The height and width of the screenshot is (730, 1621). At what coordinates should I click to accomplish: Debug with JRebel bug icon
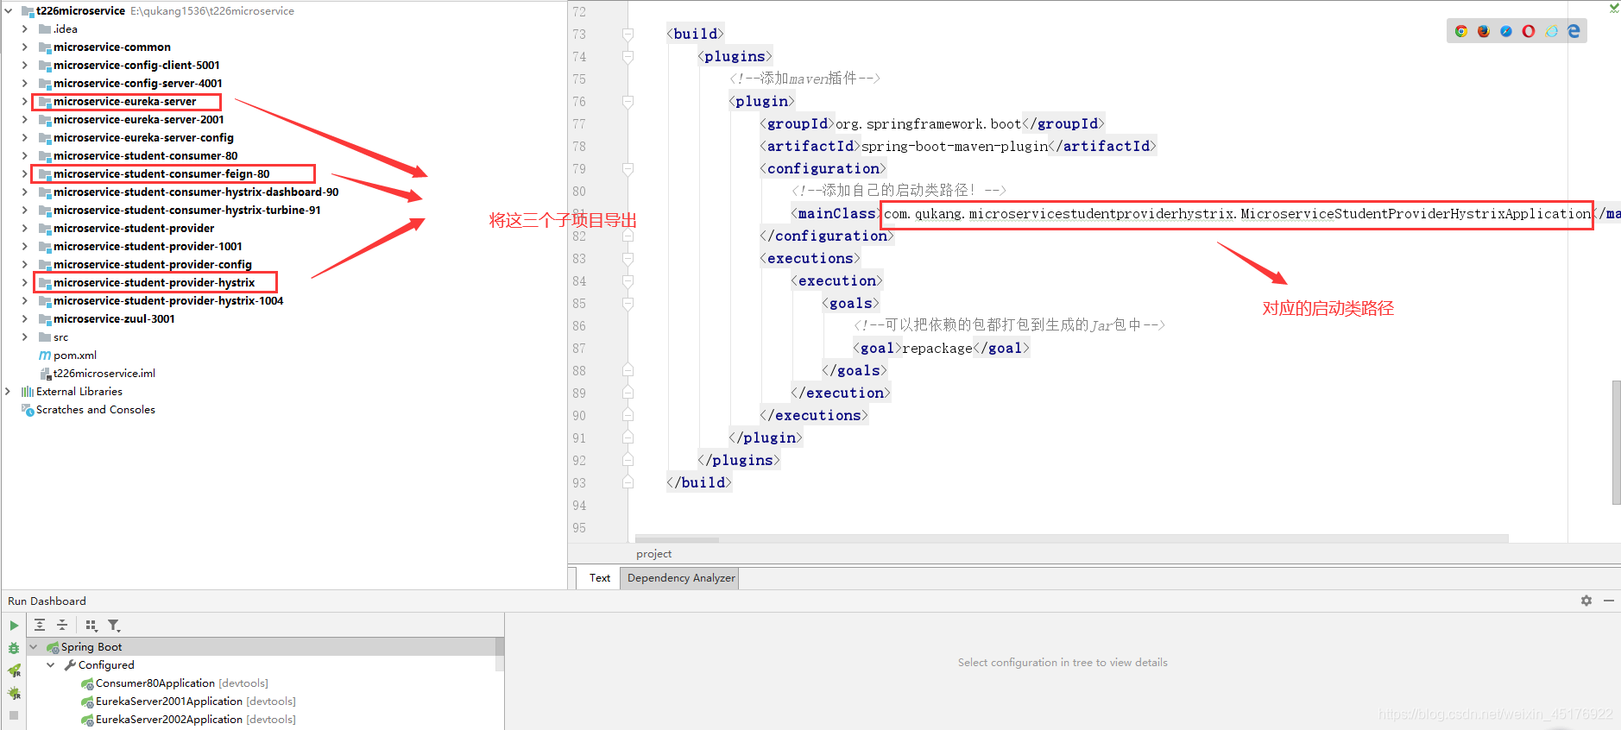pyautogui.click(x=14, y=693)
